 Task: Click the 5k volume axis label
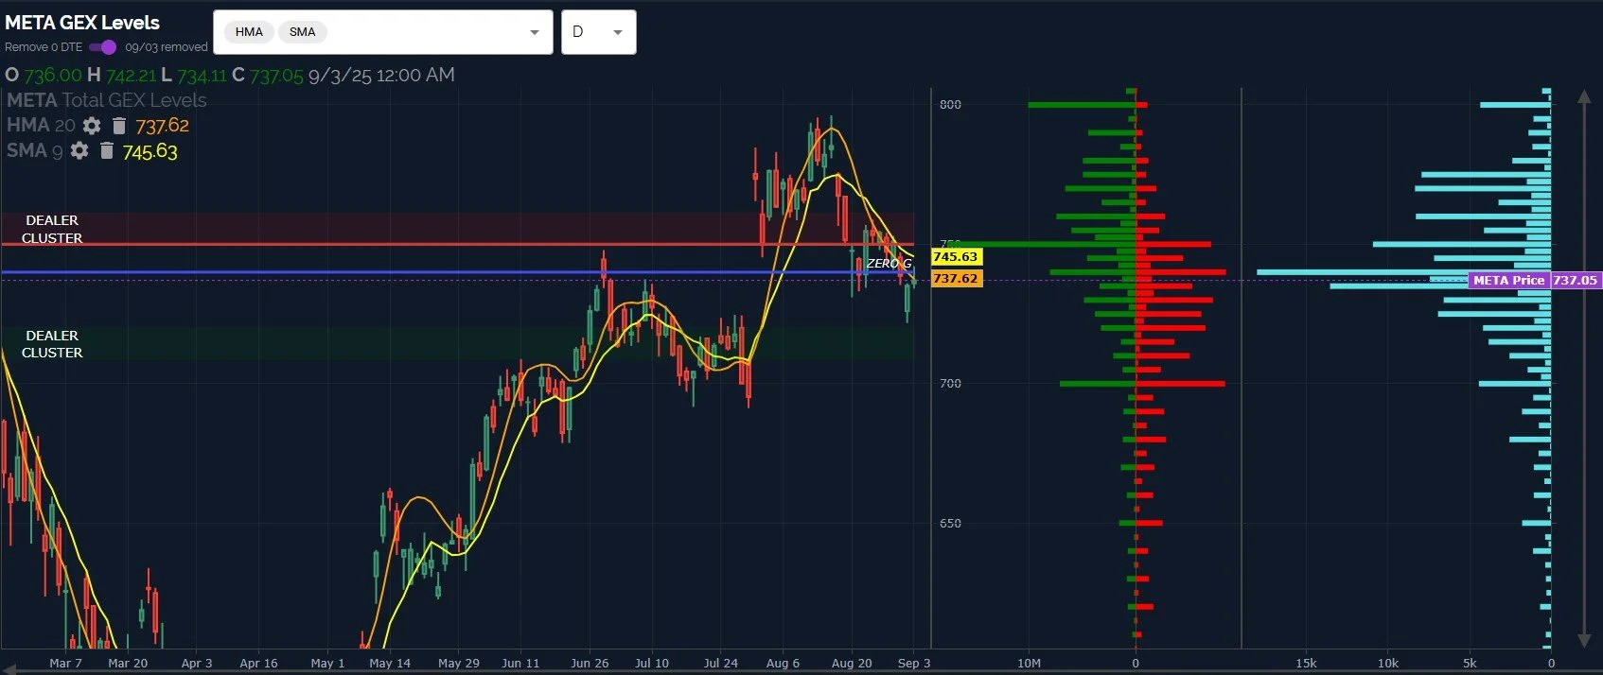pos(1470,663)
